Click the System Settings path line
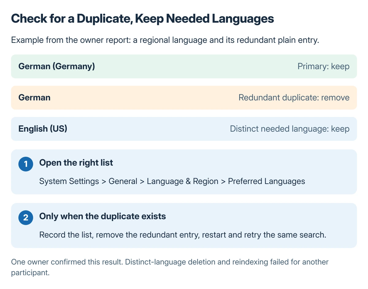This screenshot has width=368, height=289. 172,181
